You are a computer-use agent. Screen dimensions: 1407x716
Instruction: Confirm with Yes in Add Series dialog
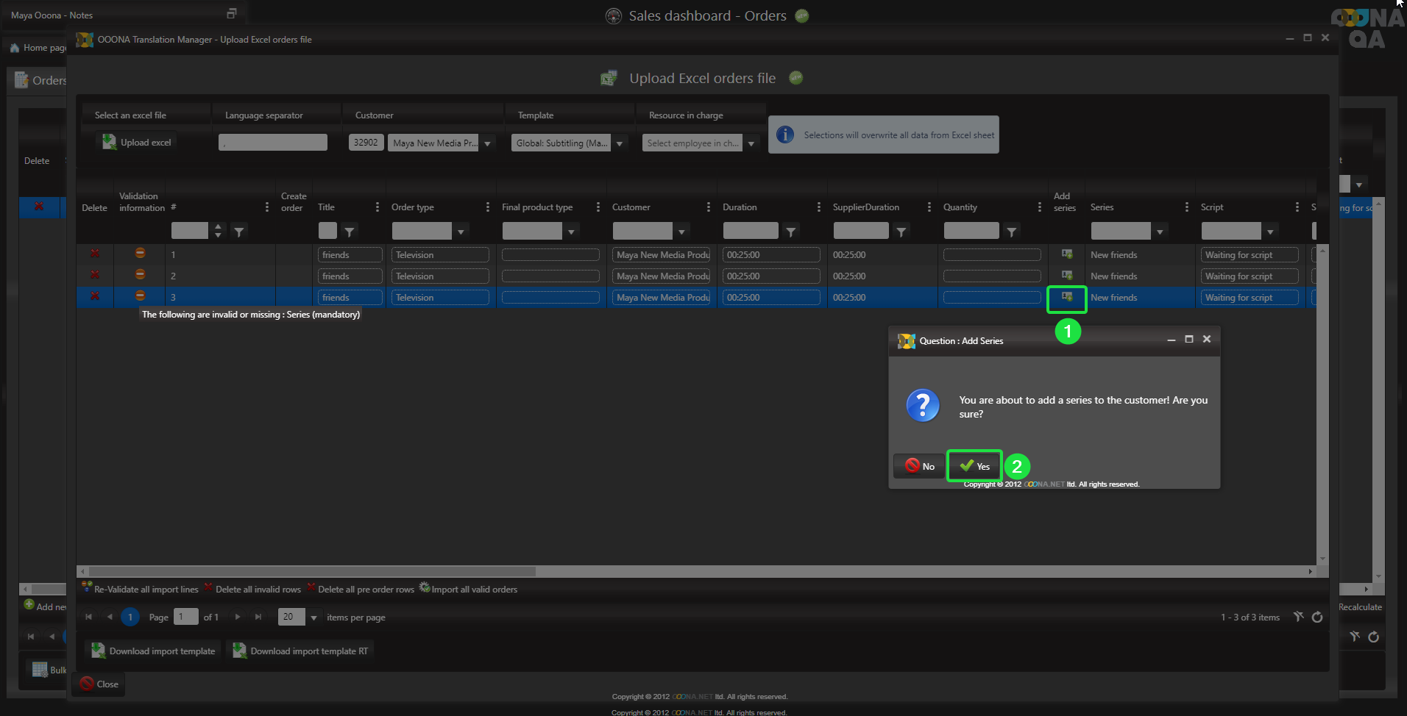[974, 466]
